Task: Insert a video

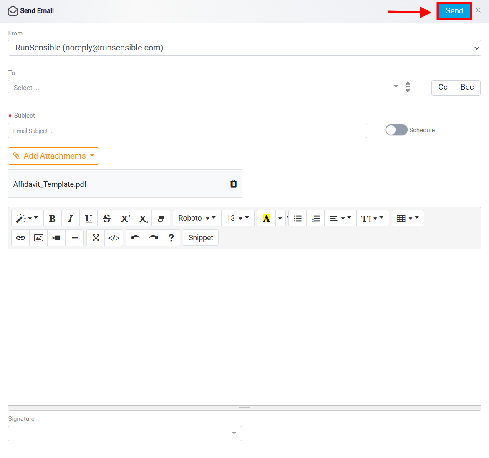Action: (56, 238)
